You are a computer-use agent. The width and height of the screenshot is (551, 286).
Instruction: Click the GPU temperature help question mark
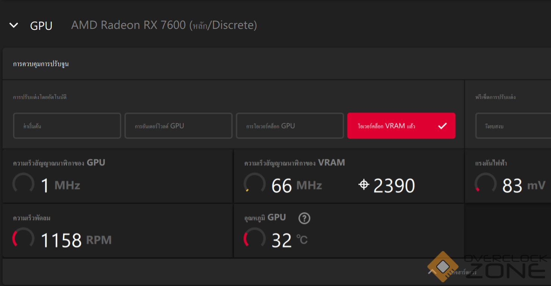304,218
